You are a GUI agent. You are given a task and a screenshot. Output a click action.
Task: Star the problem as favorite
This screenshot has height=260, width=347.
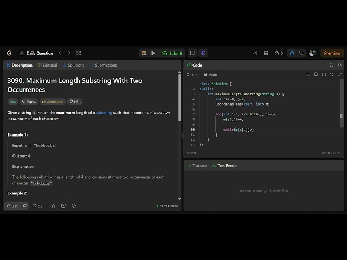[x=53, y=206]
